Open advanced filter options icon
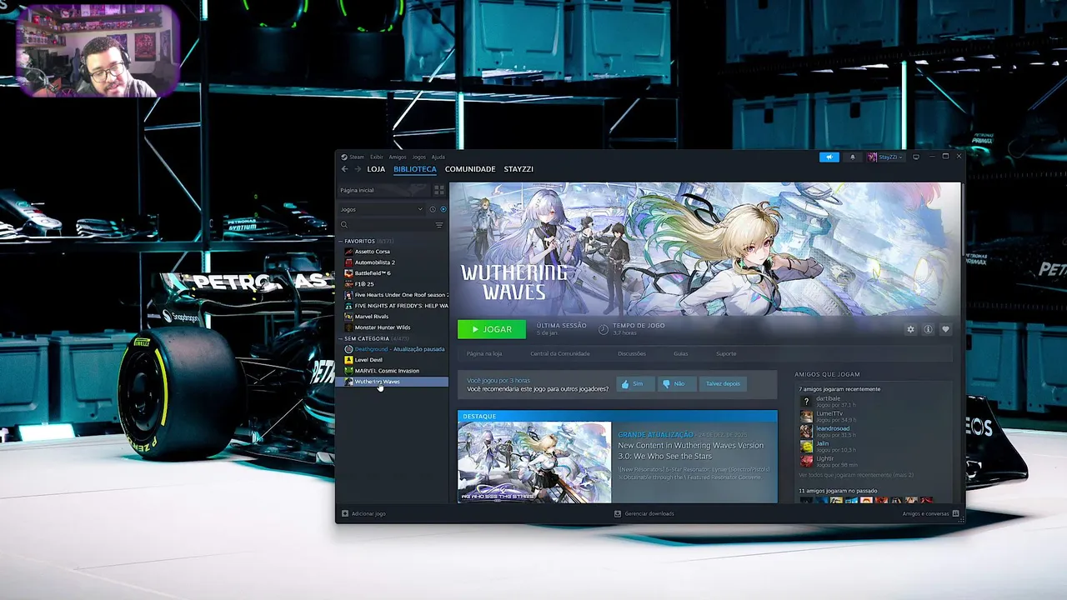 click(x=439, y=225)
